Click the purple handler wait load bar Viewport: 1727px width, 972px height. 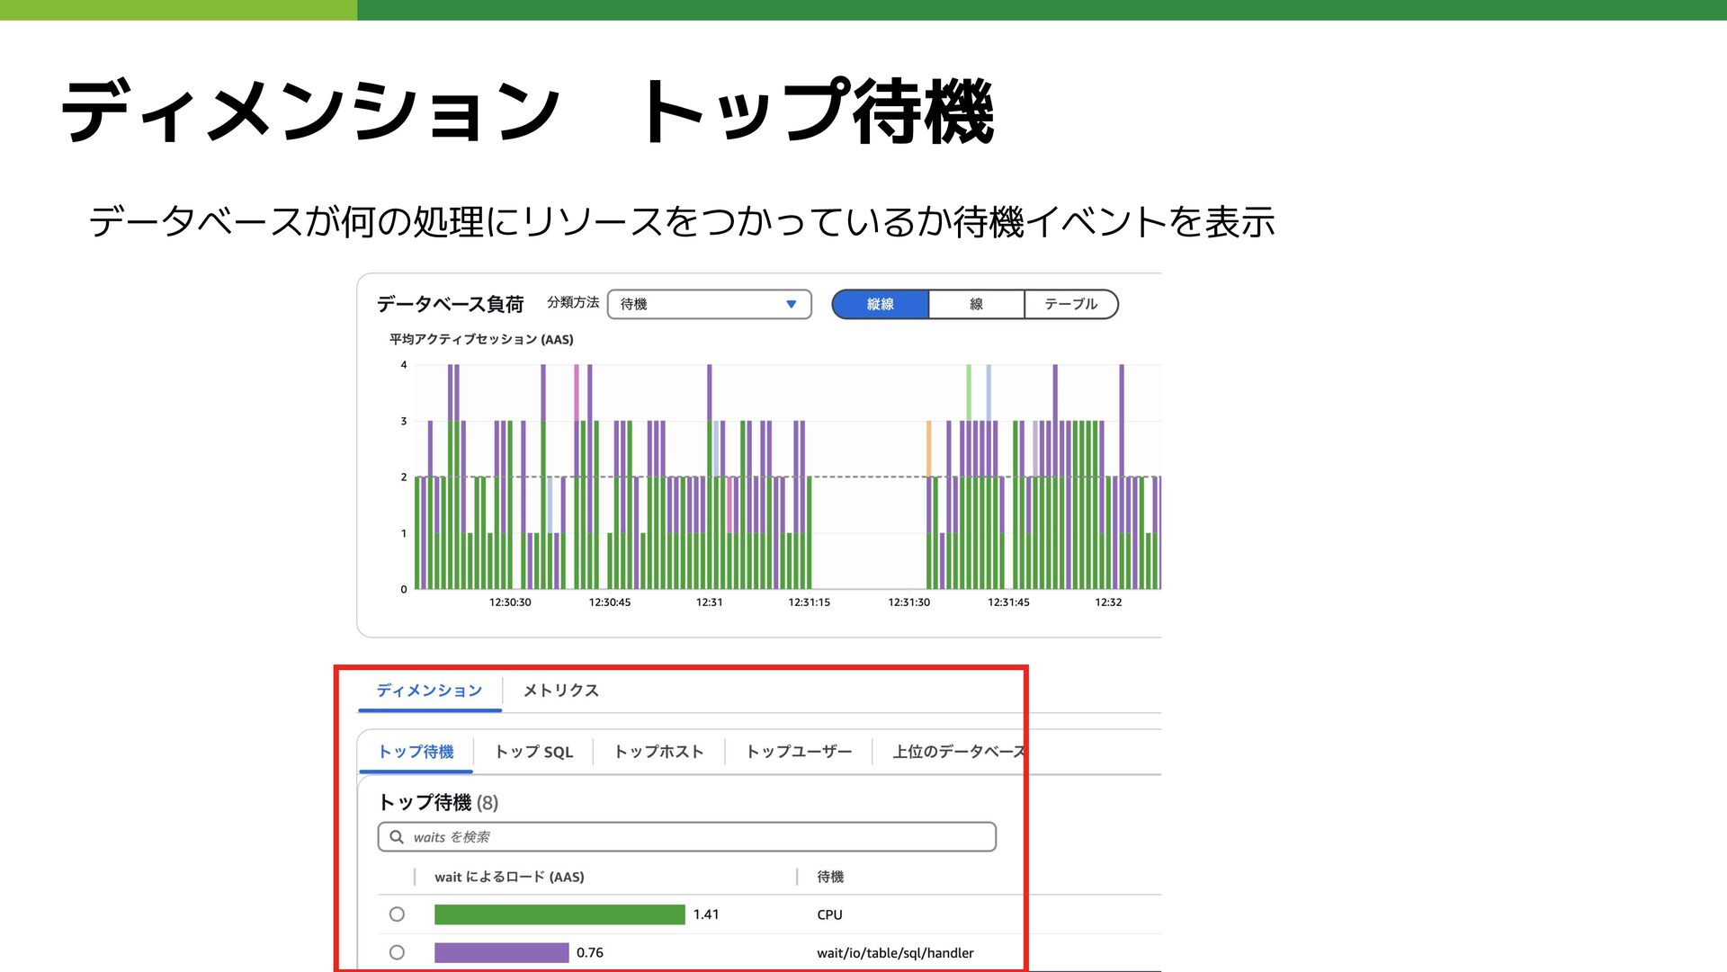501,952
